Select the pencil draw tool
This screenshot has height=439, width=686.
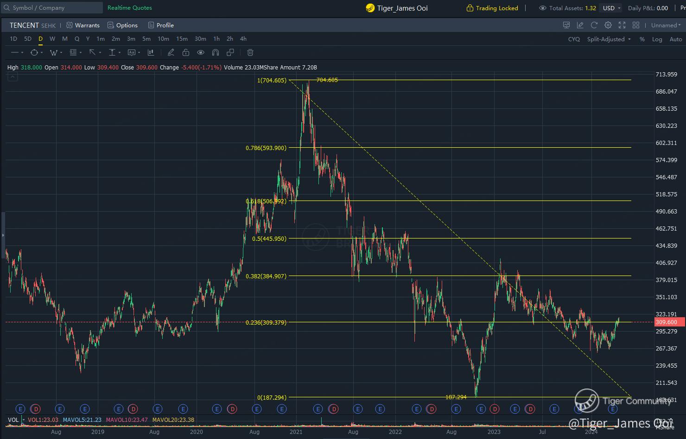pos(171,53)
